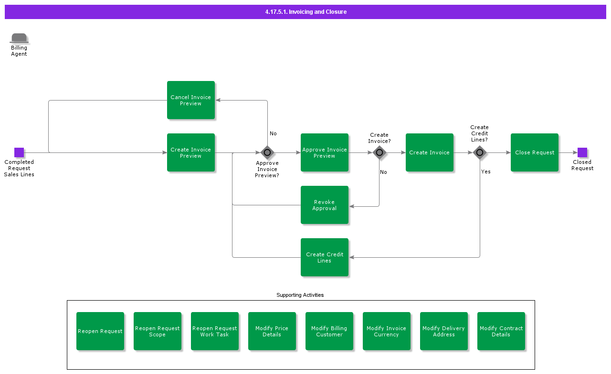The height and width of the screenshot is (374, 611).
Task: Open the Revoke Approval activity
Action: click(x=325, y=205)
